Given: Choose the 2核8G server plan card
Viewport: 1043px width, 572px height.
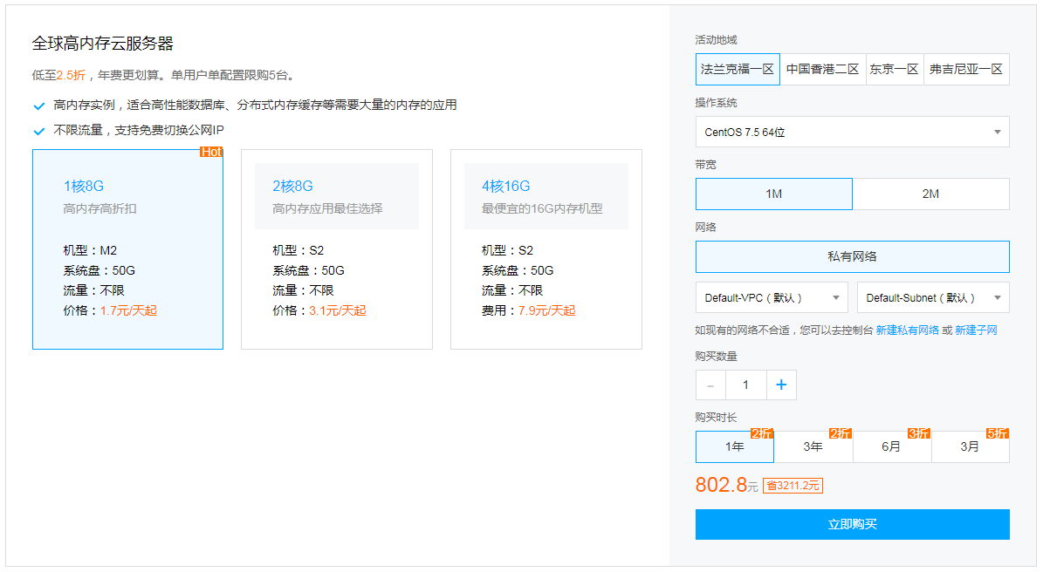Looking at the screenshot, I should point(336,249).
